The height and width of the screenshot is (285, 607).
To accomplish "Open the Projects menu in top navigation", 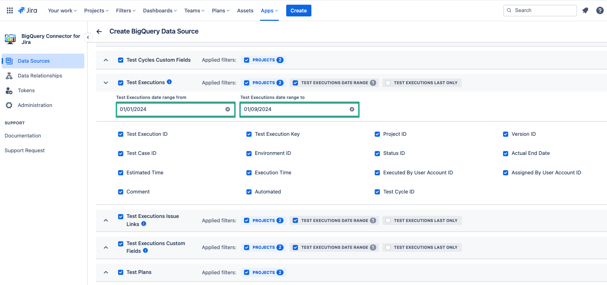I will click(x=96, y=11).
